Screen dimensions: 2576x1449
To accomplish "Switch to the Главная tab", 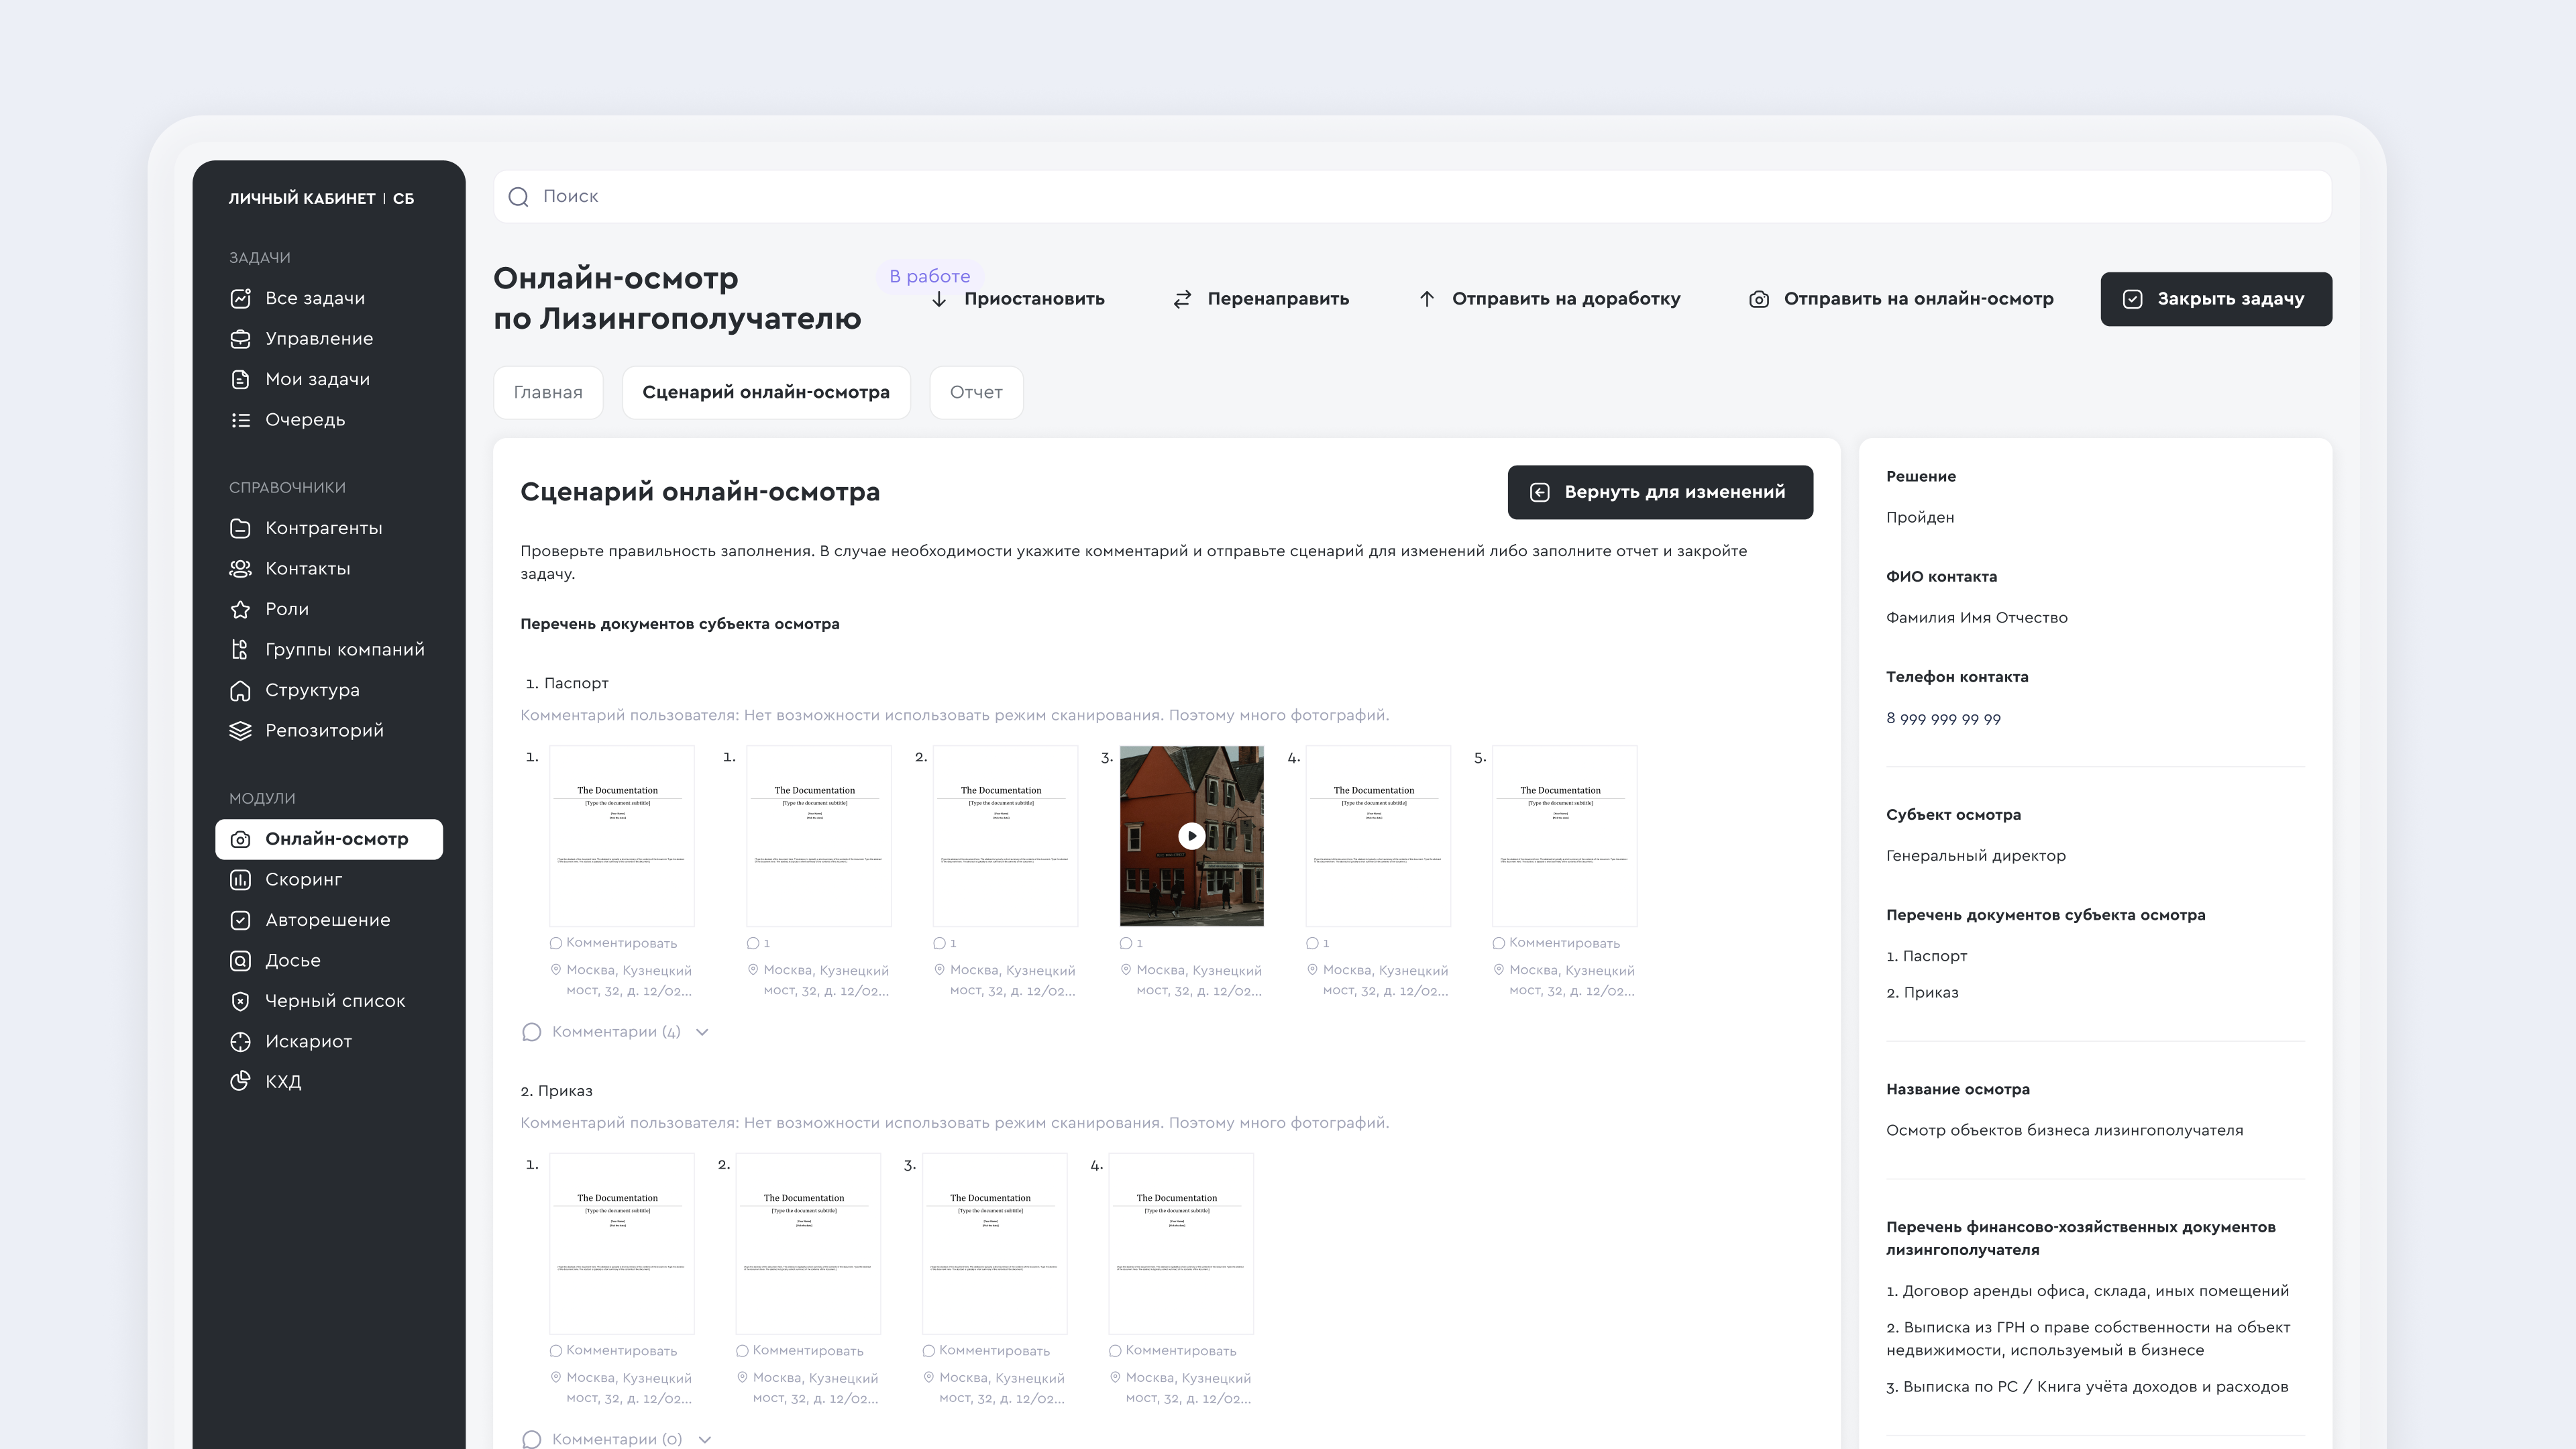I will coord(548,392).
